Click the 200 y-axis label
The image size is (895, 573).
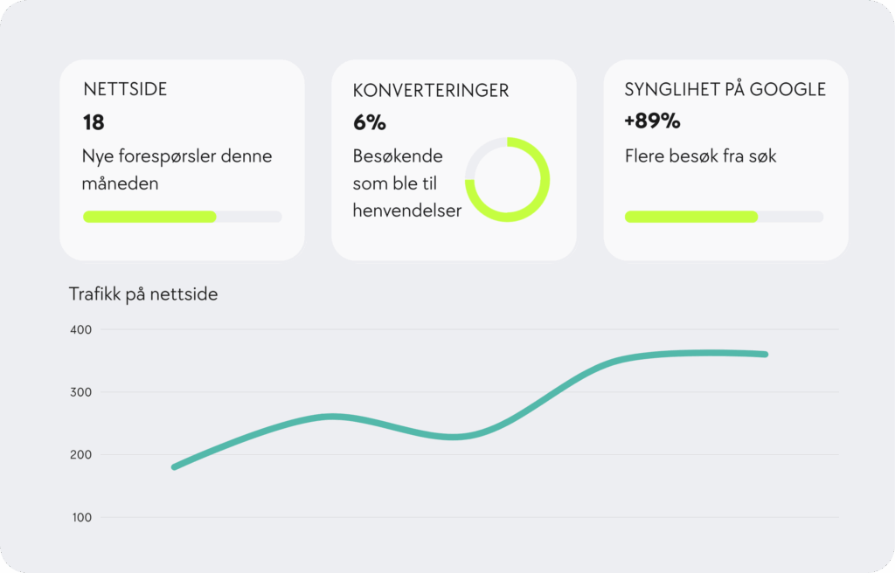82,455
